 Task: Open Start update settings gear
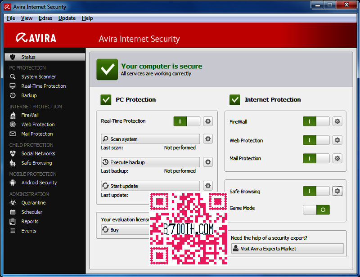click(208, 186)
